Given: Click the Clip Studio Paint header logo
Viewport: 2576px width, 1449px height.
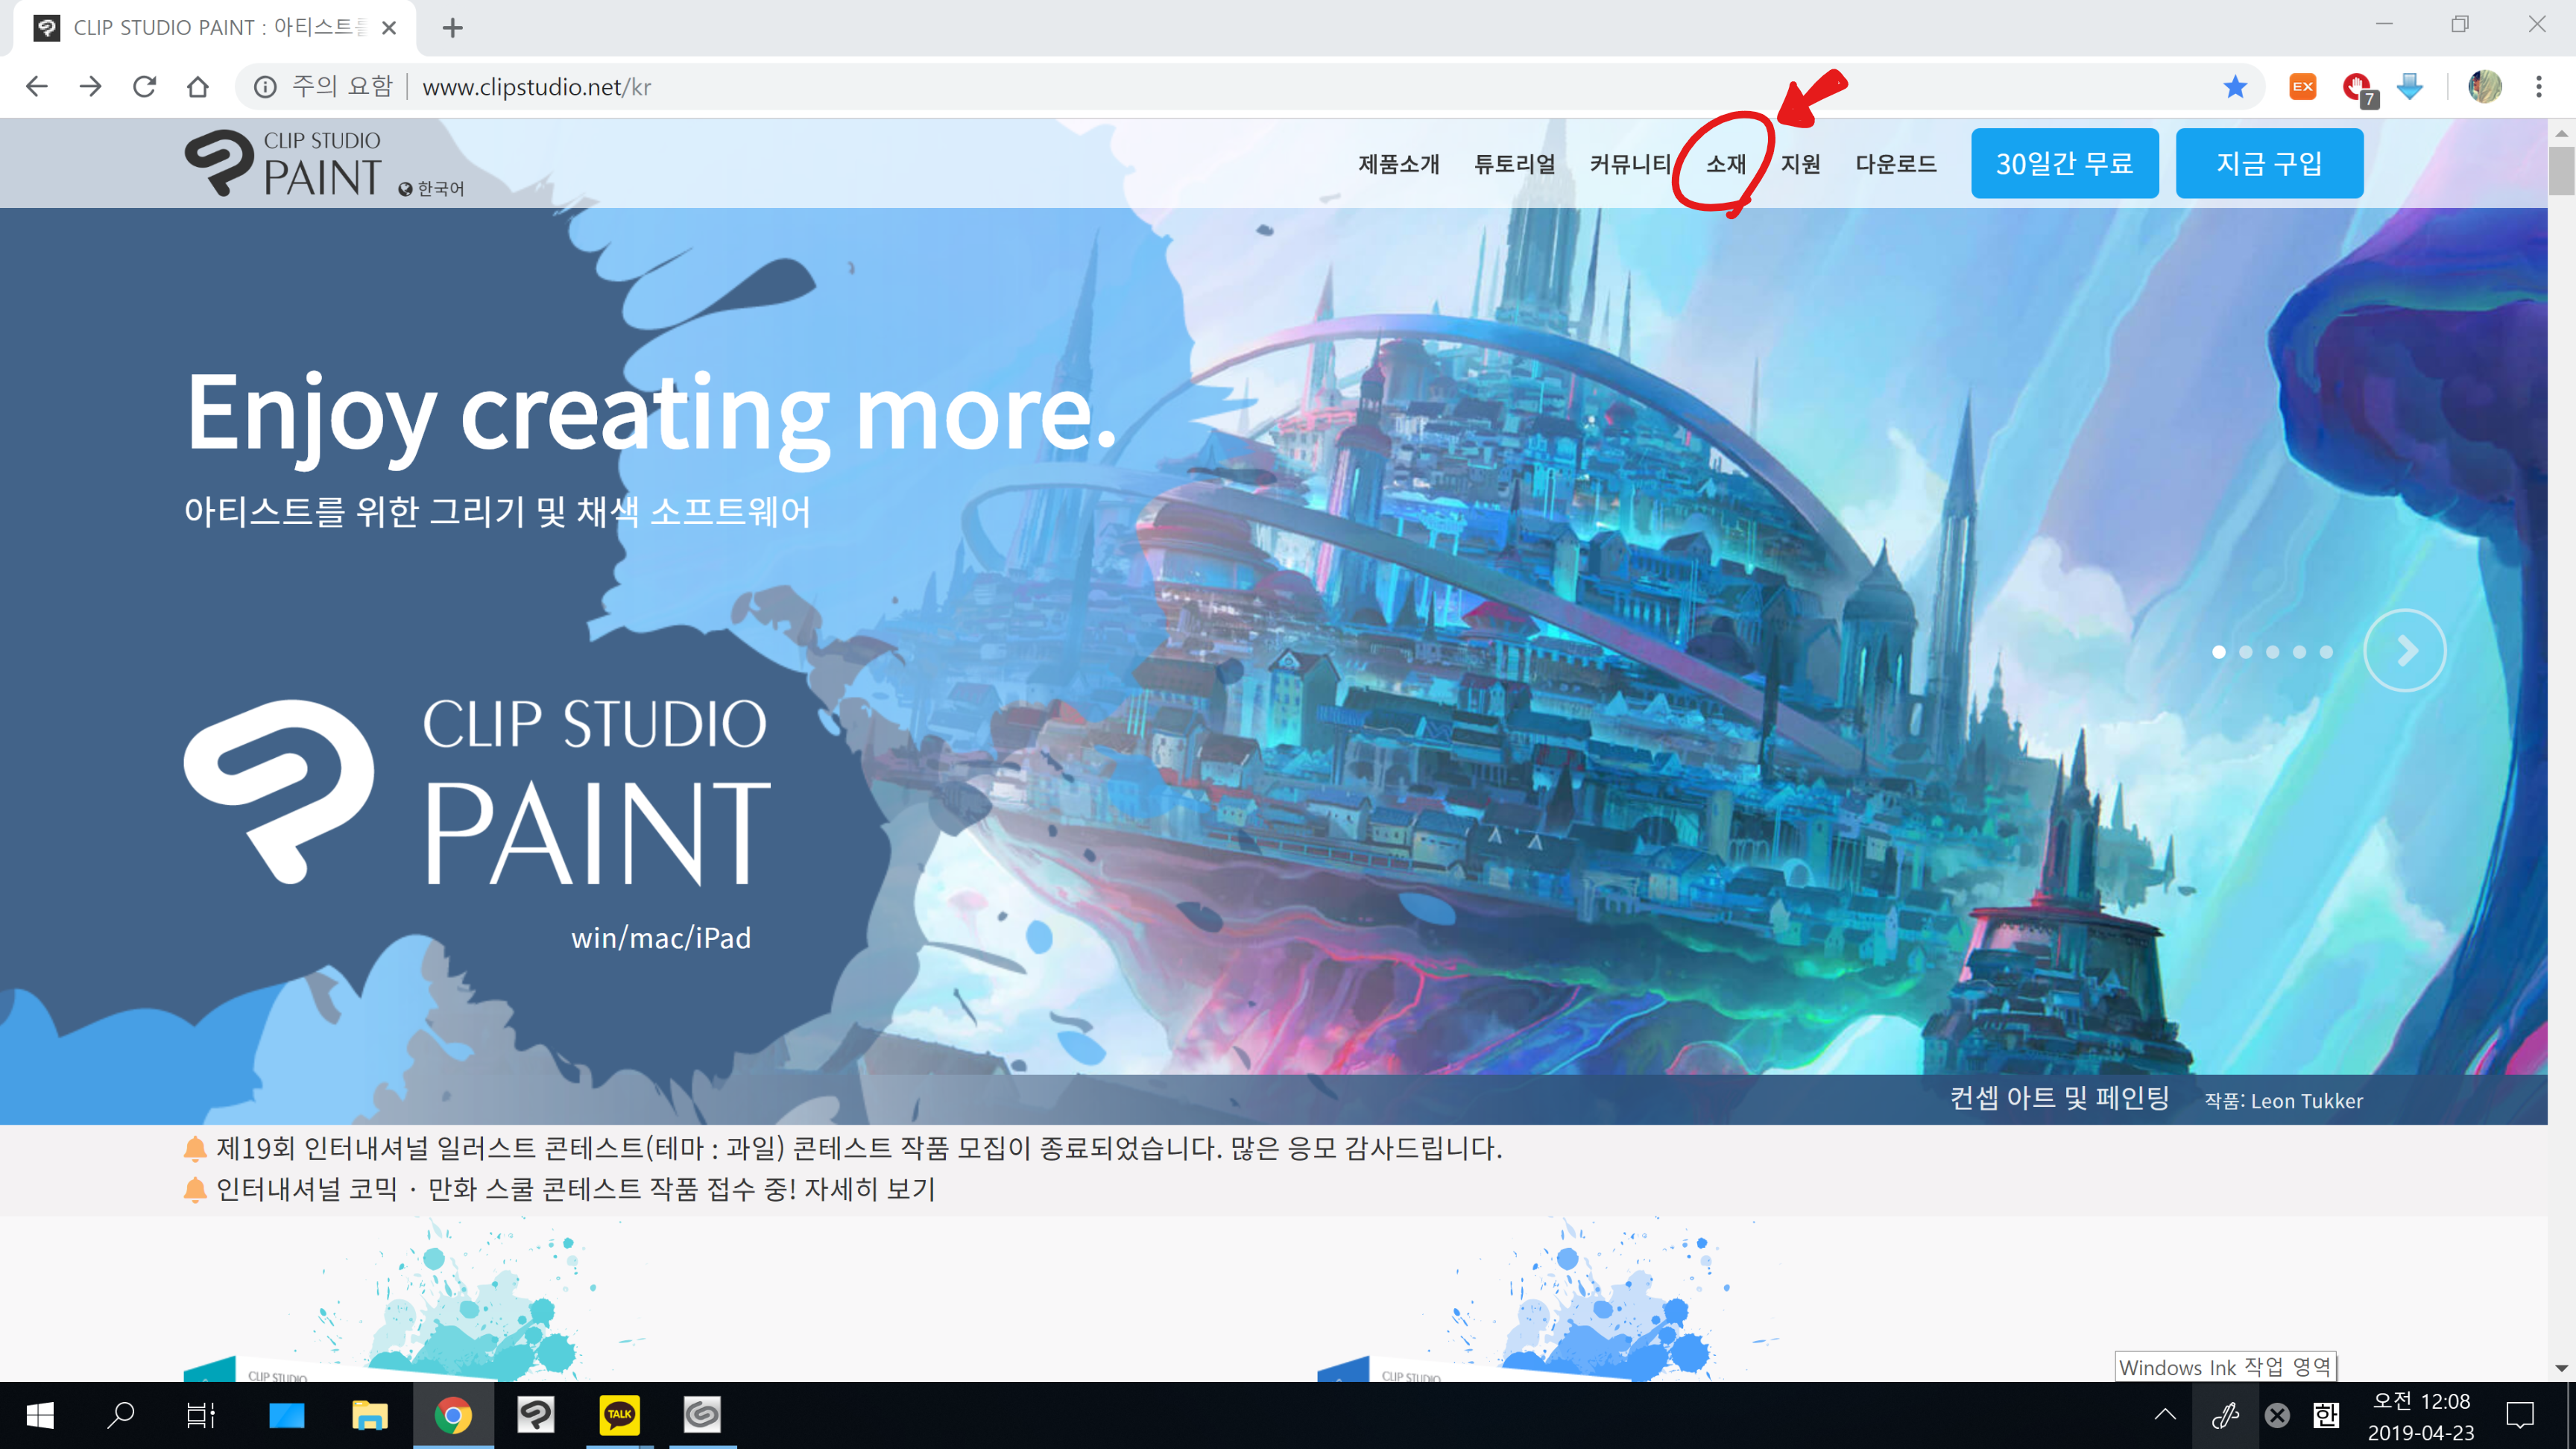Looking at the screenshot, I should pyautogui.click(x=283, y=163).
